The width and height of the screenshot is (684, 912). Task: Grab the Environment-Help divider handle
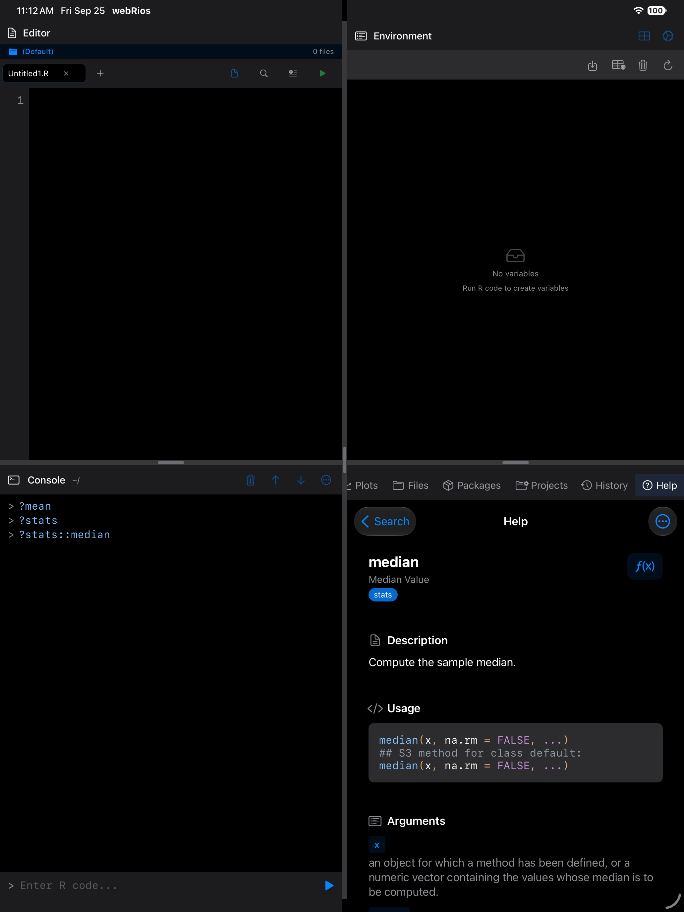click(x=515, y=463)
